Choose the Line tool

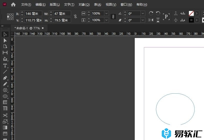5,72
